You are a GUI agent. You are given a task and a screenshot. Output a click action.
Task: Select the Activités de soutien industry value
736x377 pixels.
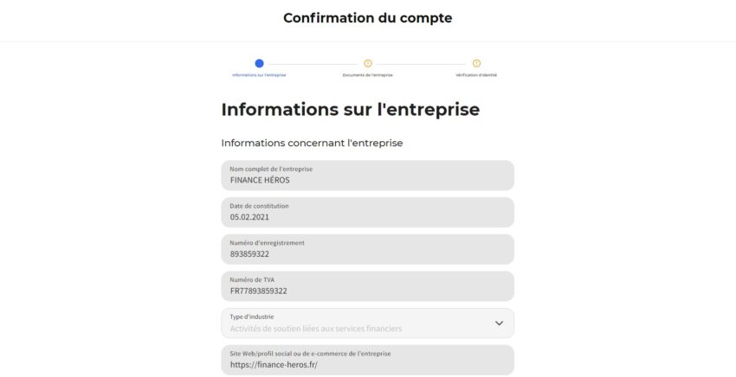click(316, 329)
